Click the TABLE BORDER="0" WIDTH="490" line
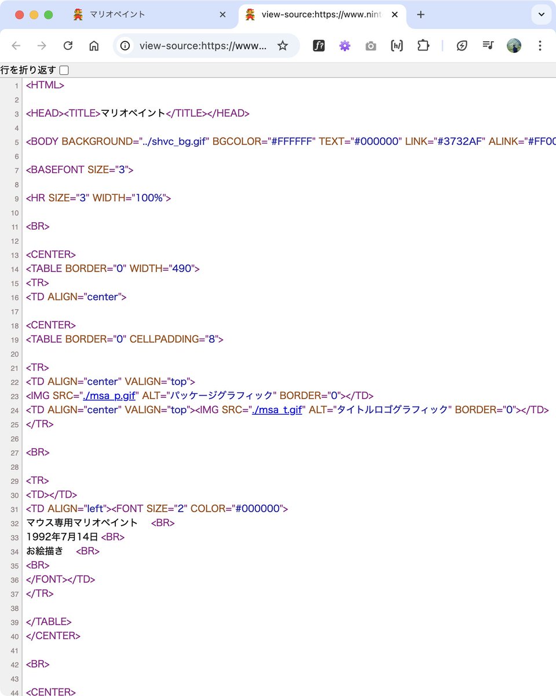Screen dimensions: 556x696 112,269
